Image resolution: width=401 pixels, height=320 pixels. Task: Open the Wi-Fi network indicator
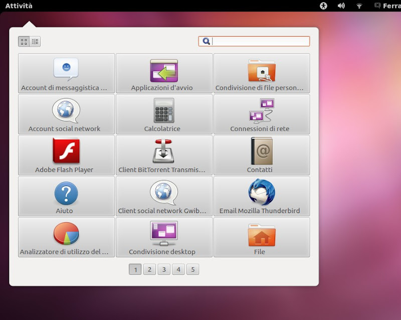pyautogui.click(x=359, y=6)
